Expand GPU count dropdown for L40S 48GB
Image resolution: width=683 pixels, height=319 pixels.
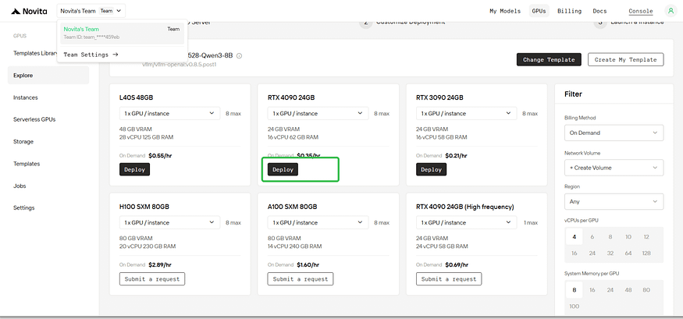pyautogui.click(x=169, y=113)
